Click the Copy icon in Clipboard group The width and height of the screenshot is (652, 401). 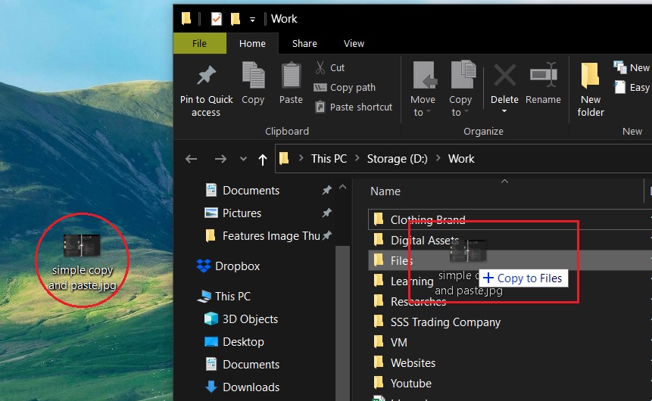coord(253,76)
